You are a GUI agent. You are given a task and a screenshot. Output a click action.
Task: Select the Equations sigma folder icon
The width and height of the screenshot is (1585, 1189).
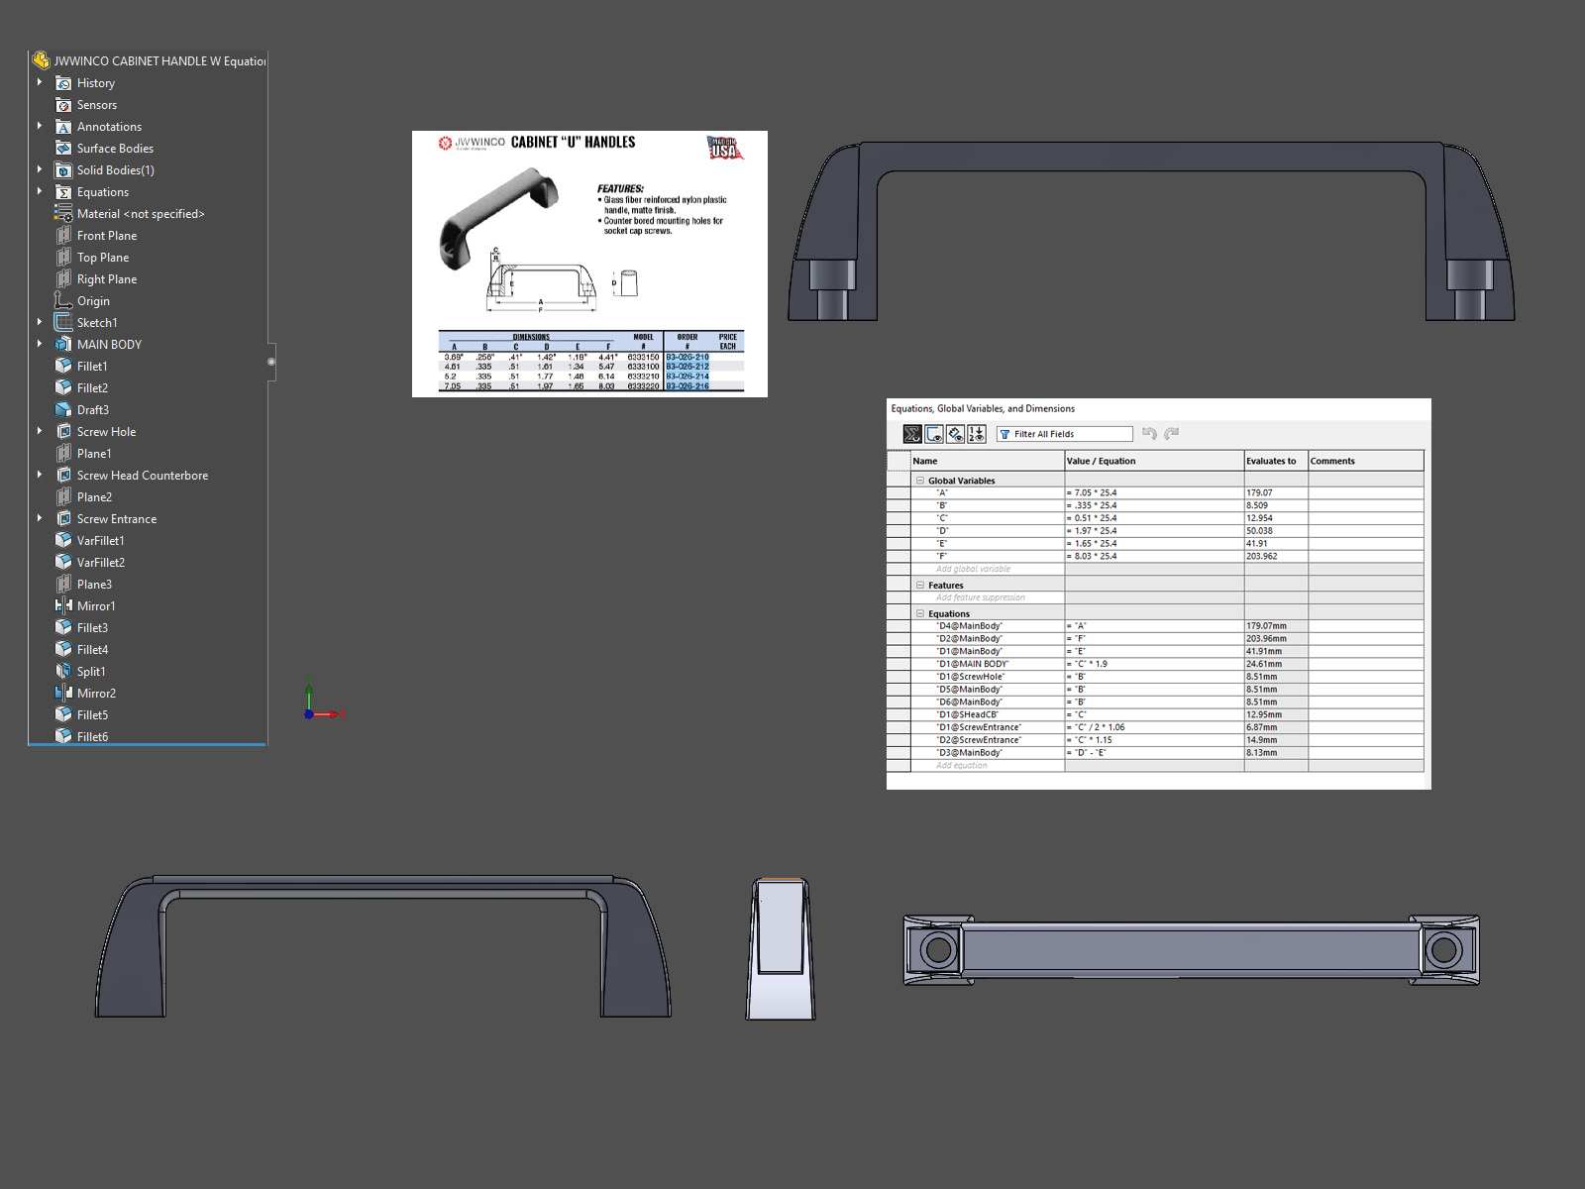click(x=63, y=192)
